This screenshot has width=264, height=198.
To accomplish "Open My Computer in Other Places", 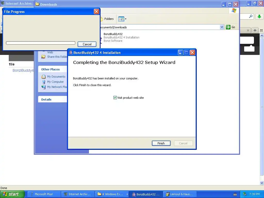I will click(x=55, y=82).
